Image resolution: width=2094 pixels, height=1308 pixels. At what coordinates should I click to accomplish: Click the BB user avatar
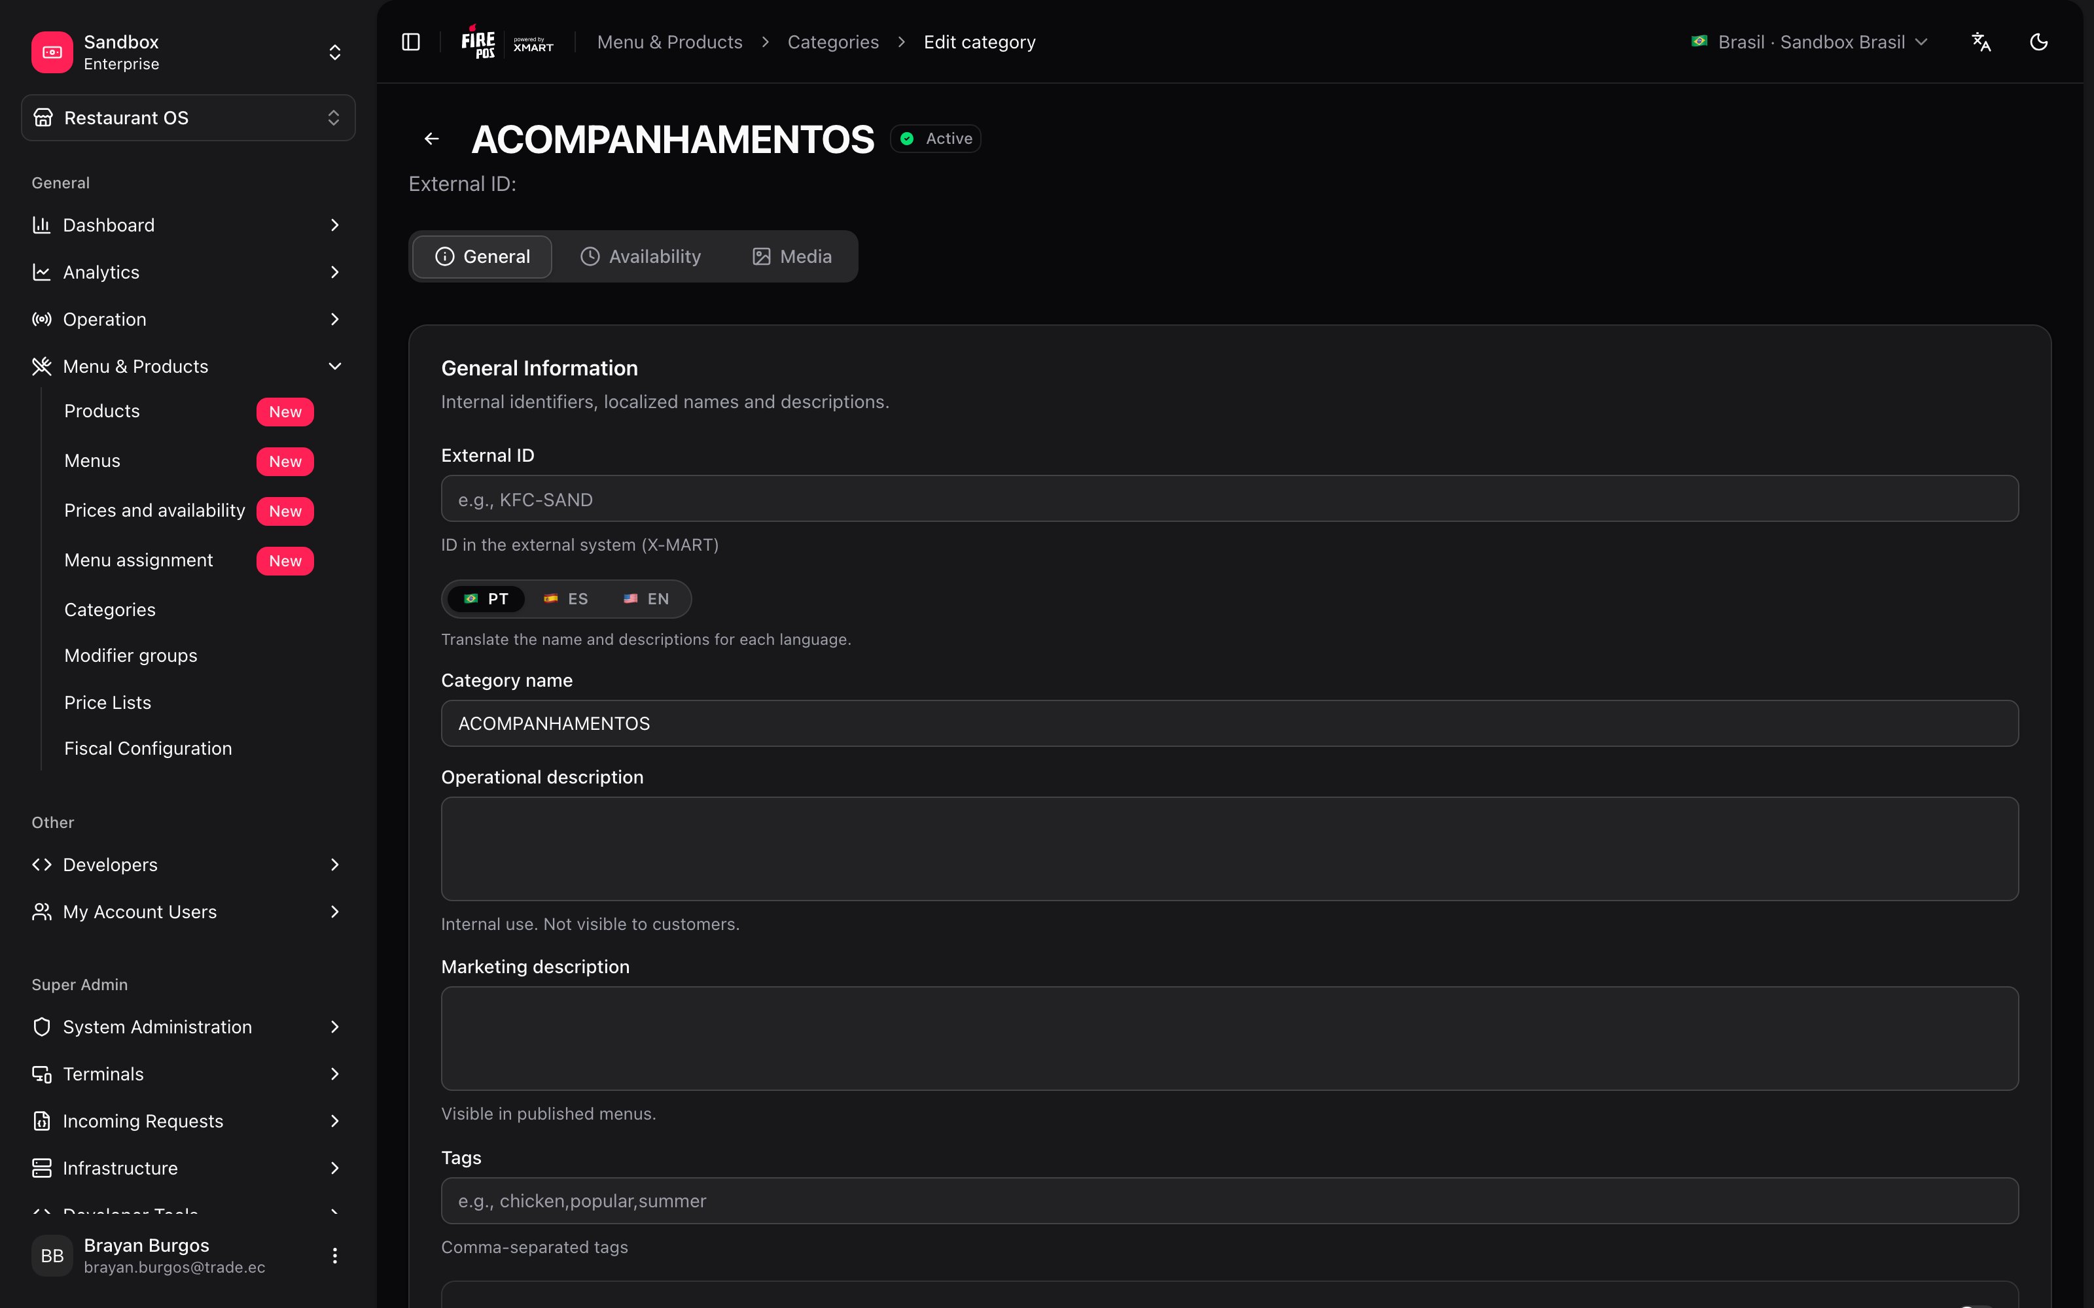tap(52, 1255)
